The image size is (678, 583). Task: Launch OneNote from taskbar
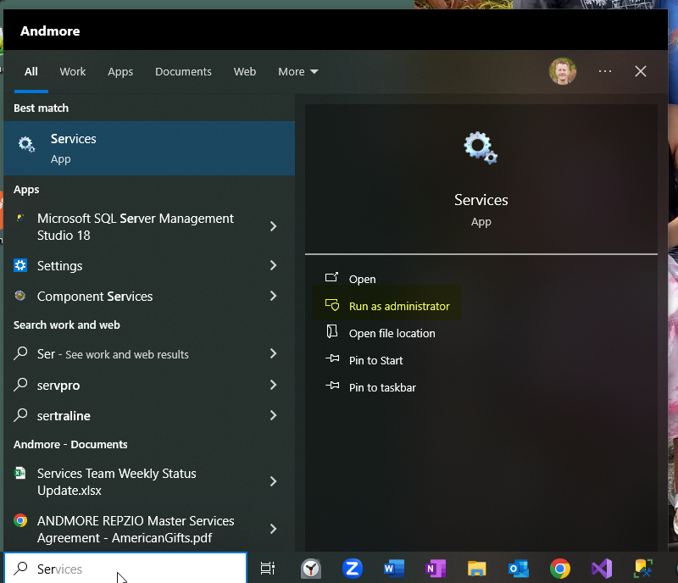436,569
